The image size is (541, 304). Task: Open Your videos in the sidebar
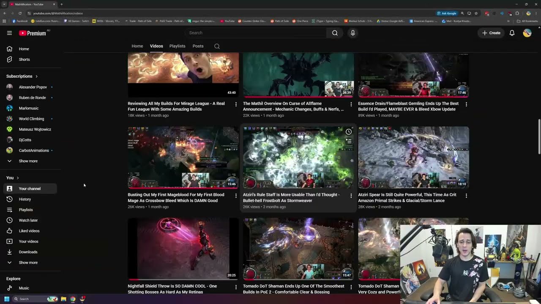[30, 242]
